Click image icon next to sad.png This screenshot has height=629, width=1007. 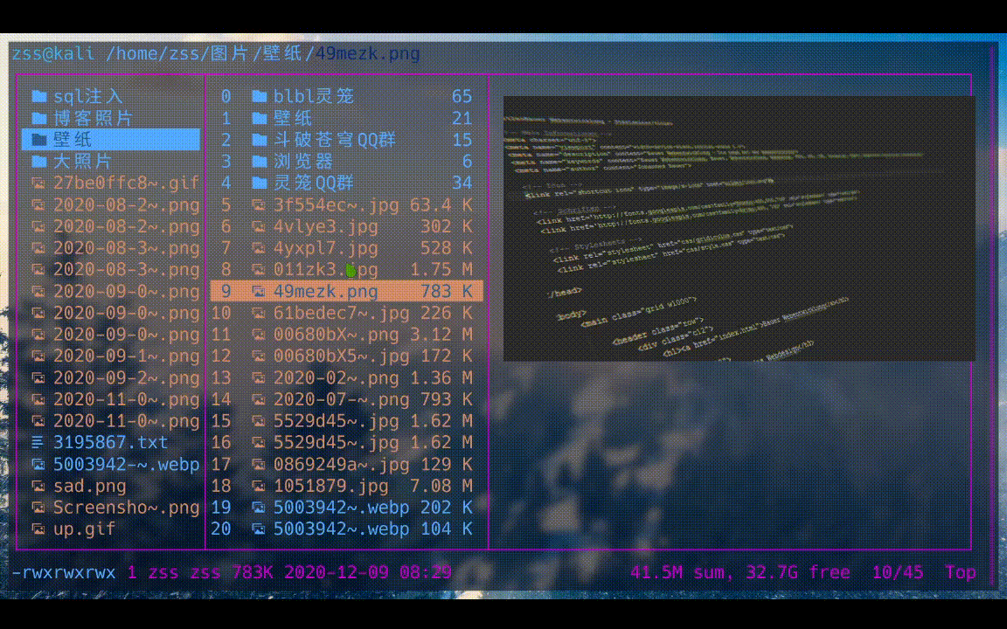point(38,486)
